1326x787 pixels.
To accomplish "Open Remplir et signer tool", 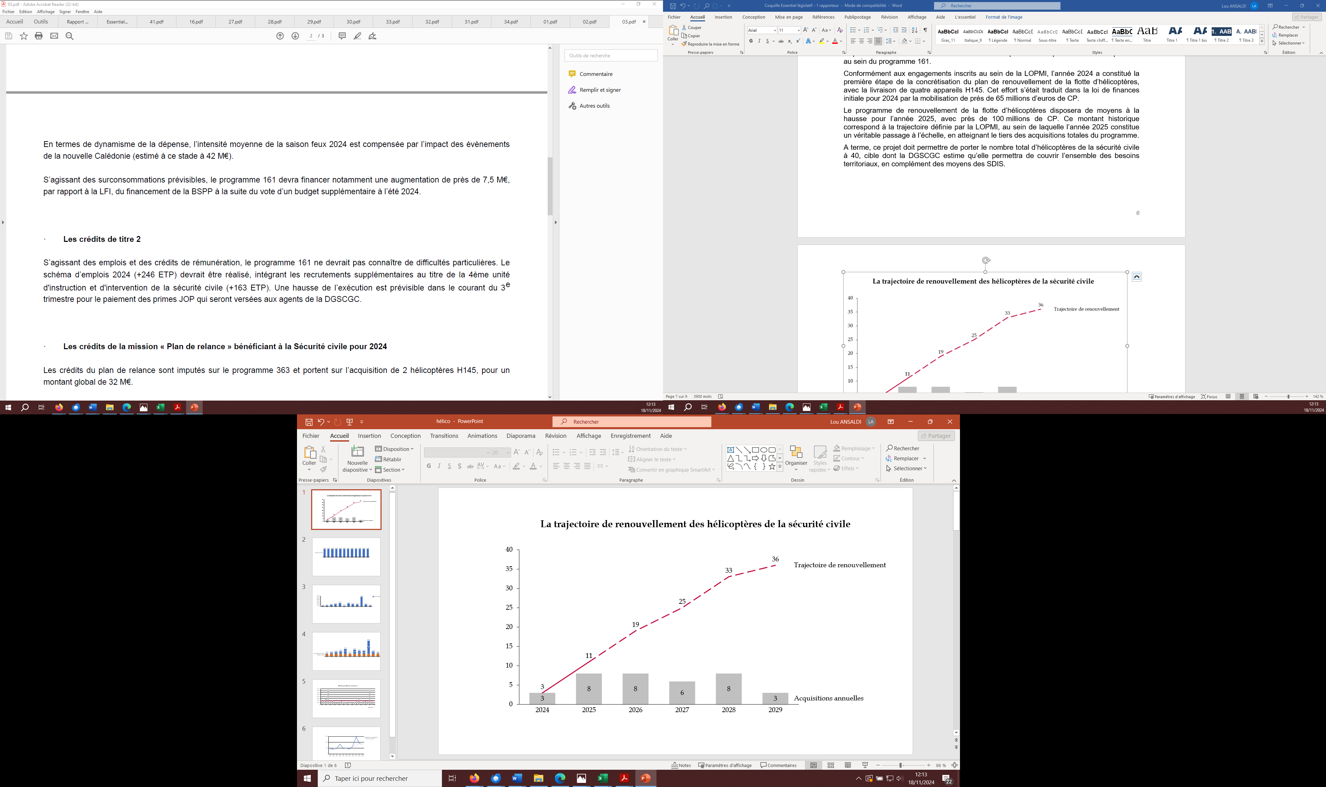I will coord(599,90).
